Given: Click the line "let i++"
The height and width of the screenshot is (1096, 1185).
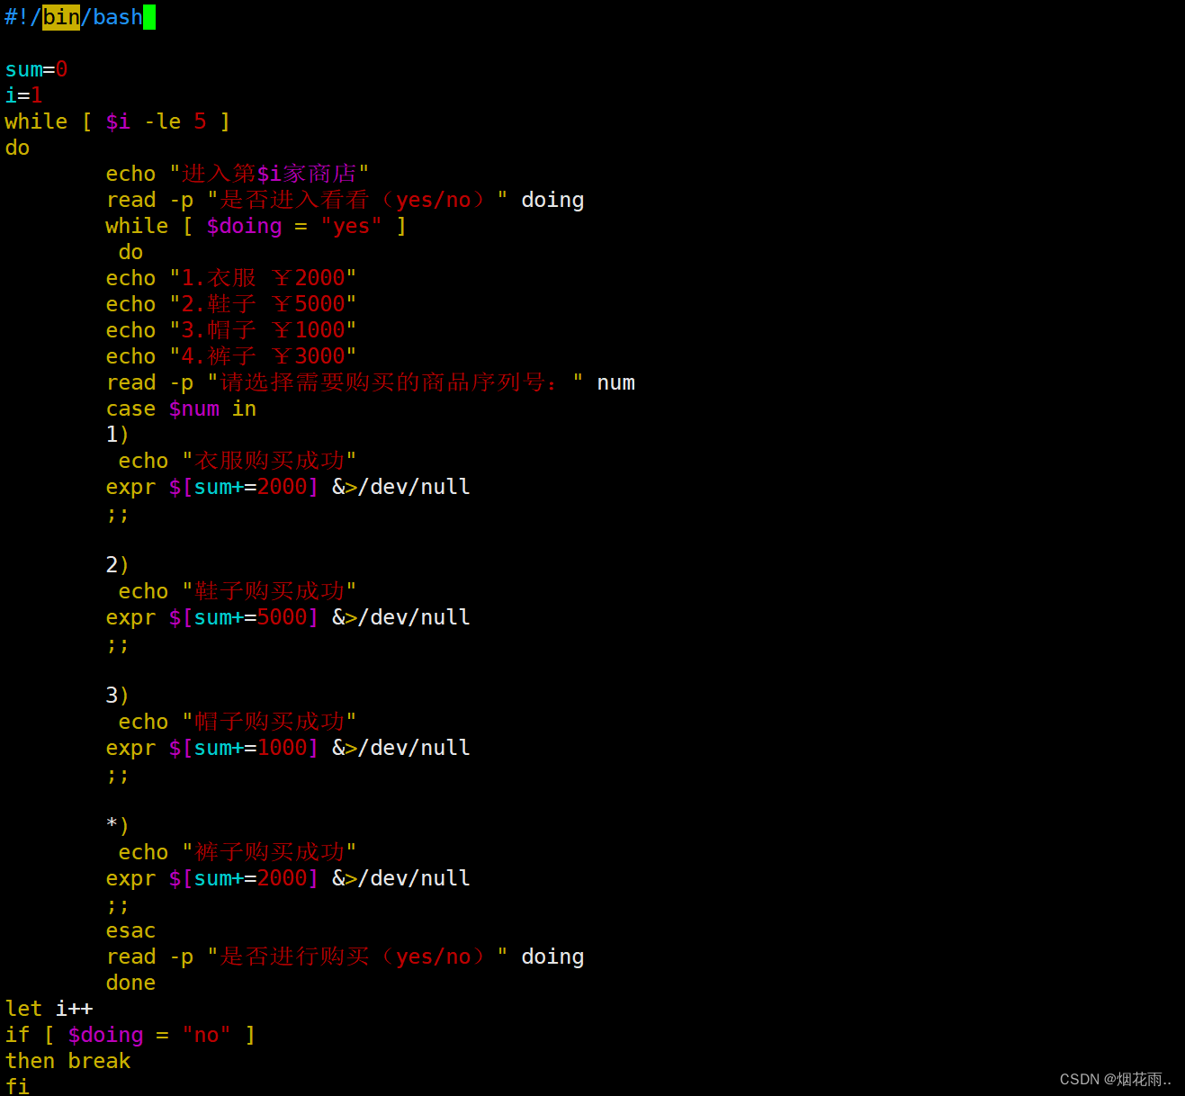Looking at the screenshot, I should pos(49,1009).
